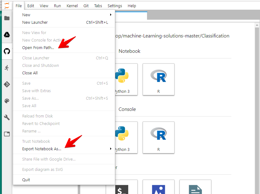Click Export diagram as SVG
The image size is (260, 194).
tap(64, 169)
